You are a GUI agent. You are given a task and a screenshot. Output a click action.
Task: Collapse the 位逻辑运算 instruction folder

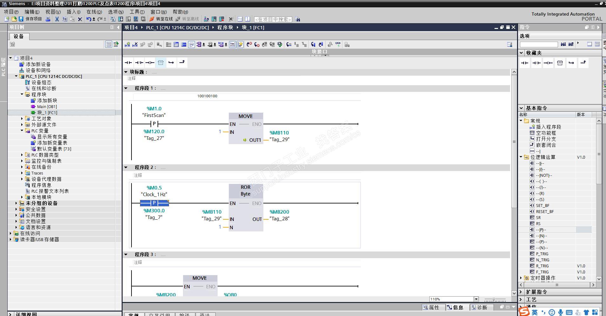(x=521, y=157)
